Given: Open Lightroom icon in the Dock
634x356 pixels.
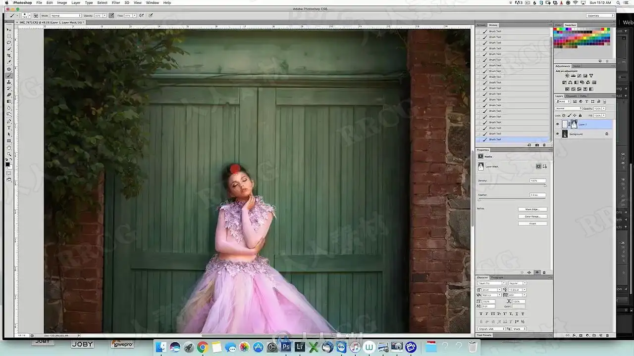Looking at the screenshot, I should 300,347.
